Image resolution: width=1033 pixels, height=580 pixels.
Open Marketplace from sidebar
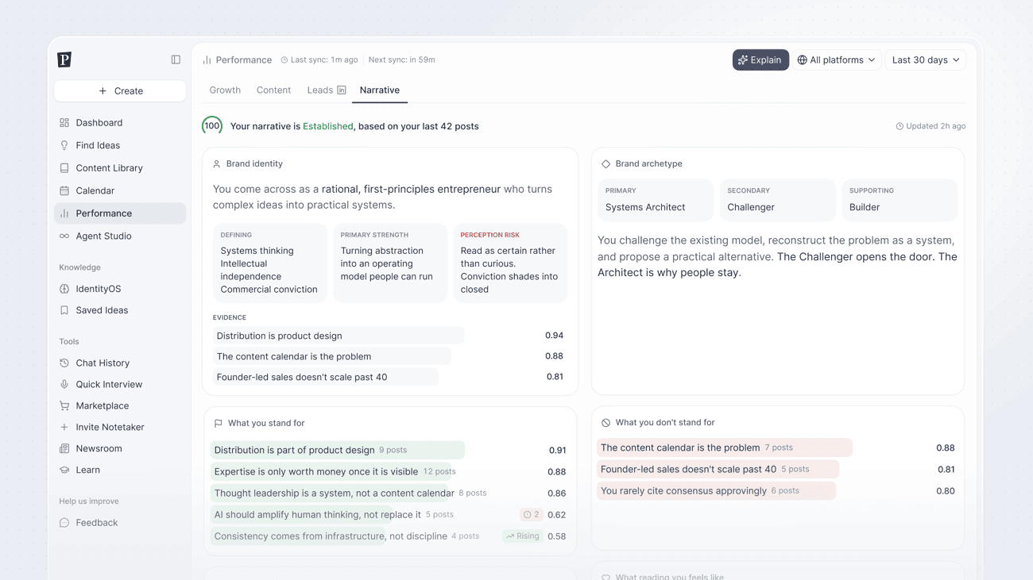(x=120, y=405)
